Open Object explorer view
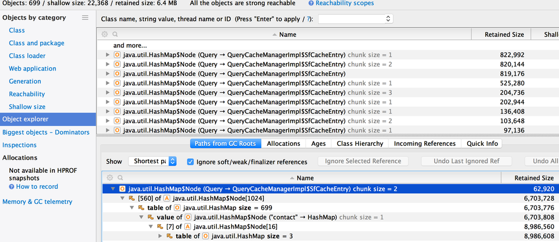This screenshot has height=242, width=559. (48, 119)
